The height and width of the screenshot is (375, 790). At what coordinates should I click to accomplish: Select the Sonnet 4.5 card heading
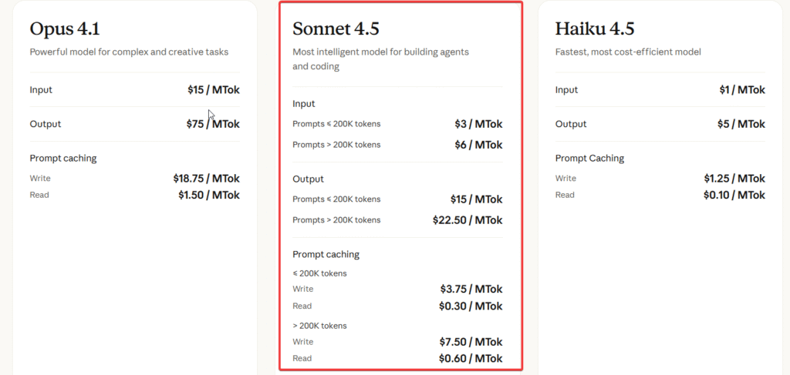336,29
